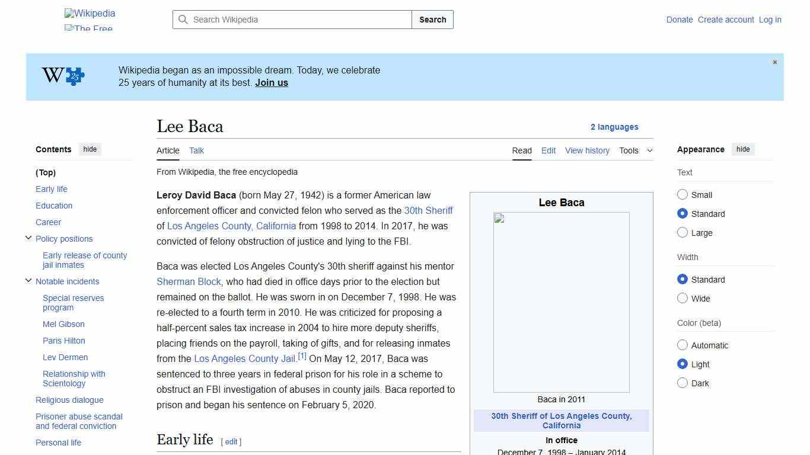Image resolution: width=810 pixels, height=455 pixels.
Task: Enable Wide page width
Action: point(683,298)
